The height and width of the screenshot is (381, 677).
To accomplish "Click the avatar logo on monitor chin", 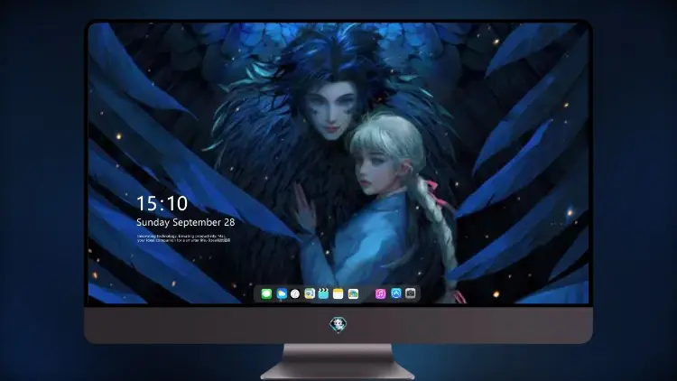I will [x=338, y=324].
